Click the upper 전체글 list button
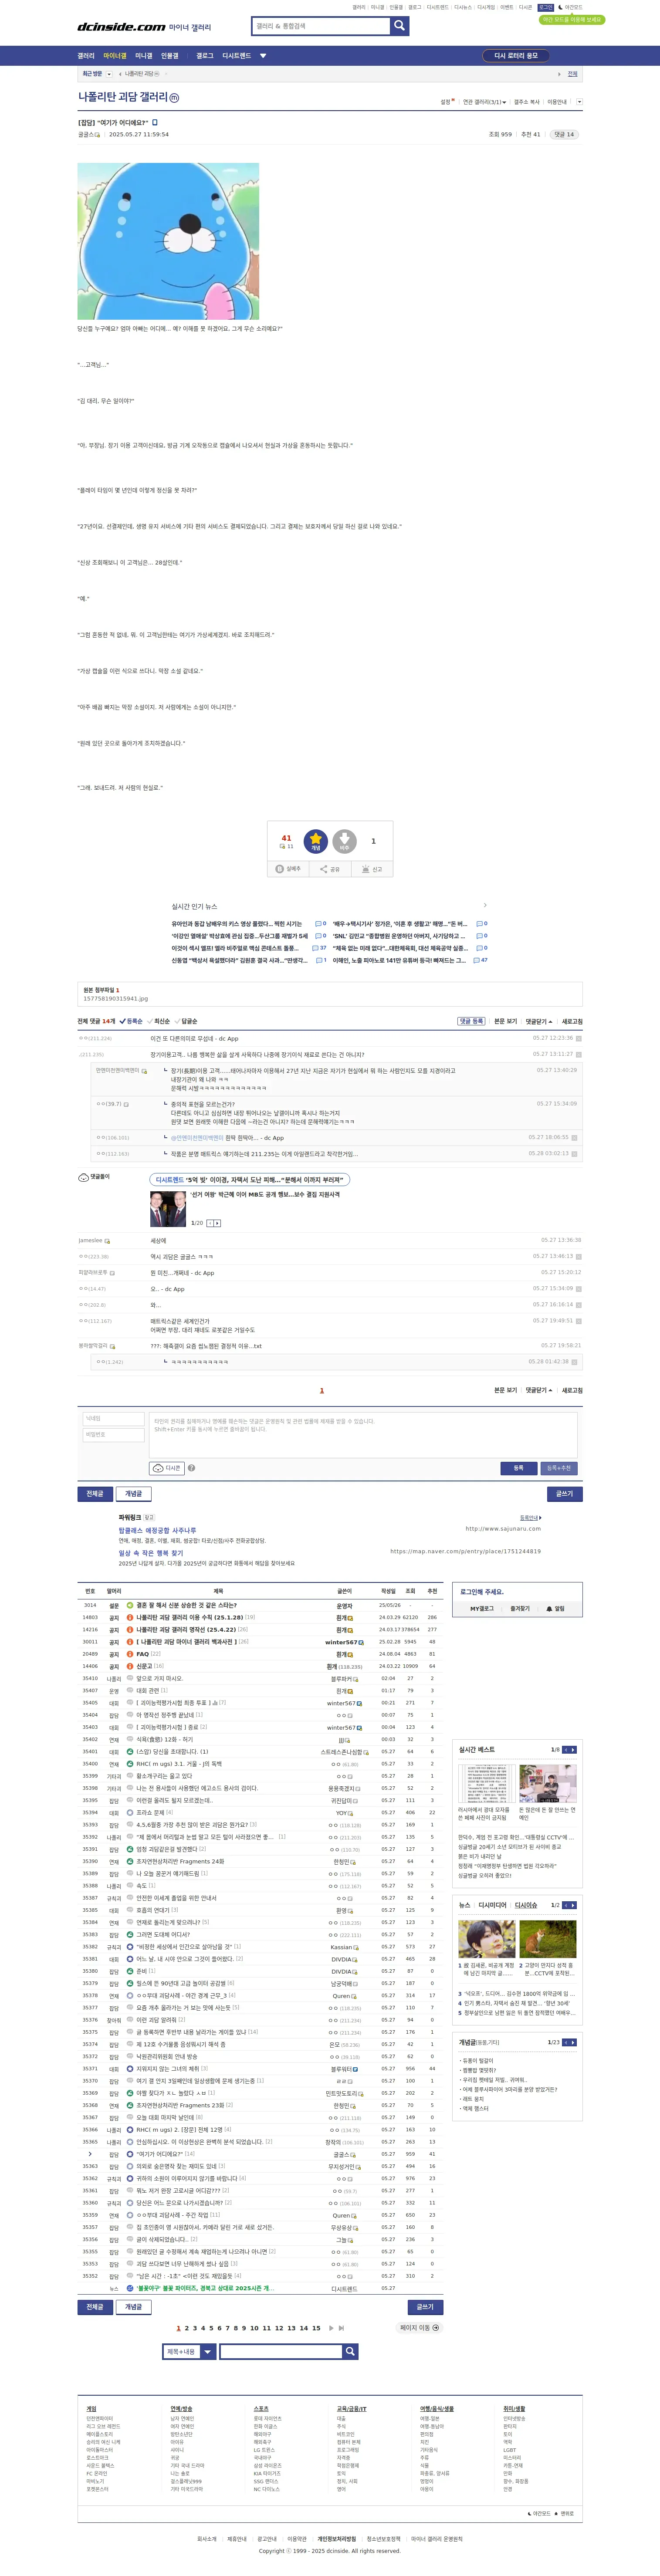This screenshot has width=660, height=2576. tap(94, 1494)
